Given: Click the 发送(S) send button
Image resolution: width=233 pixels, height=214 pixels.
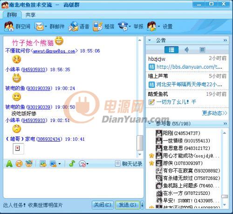Looking at the screenshot, I should tap(127, 205).
